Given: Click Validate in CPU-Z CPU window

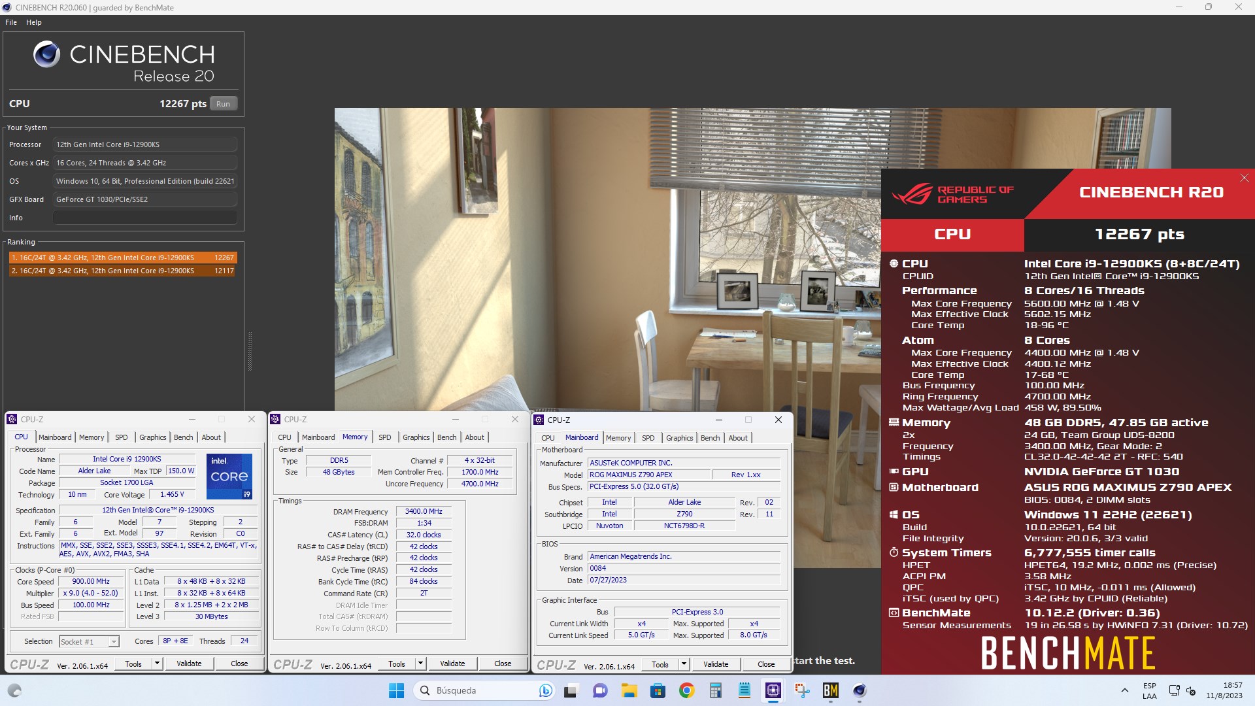Looking at the screenshot, I should [189, 664].
